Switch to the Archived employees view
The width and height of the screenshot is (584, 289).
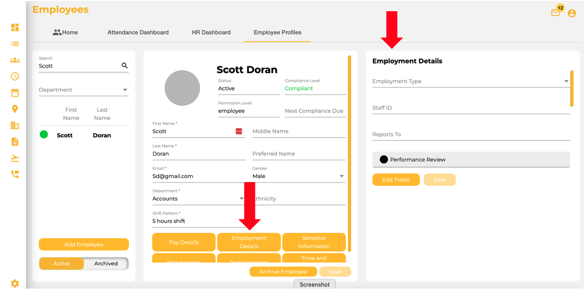pos(105,263)
